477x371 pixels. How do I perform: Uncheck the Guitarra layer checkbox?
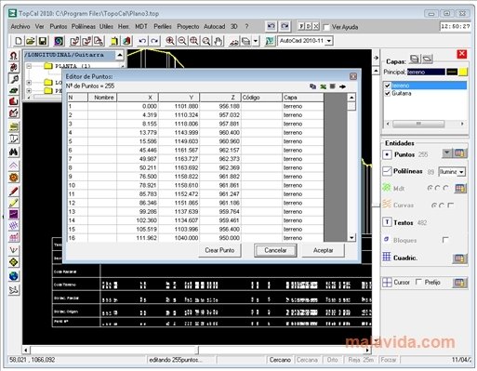coord(387,93)
